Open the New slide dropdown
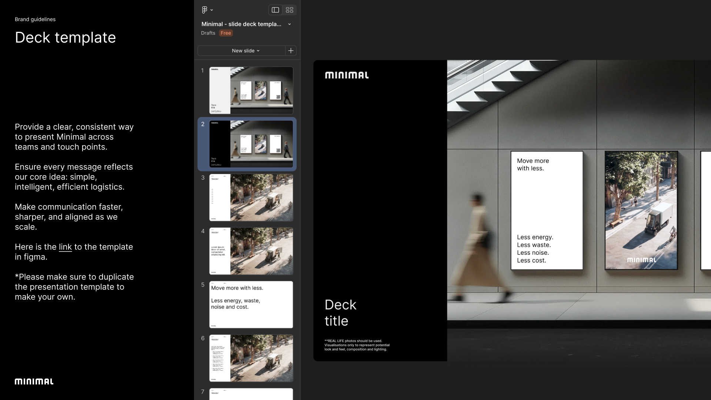 [x=246, y=51]
